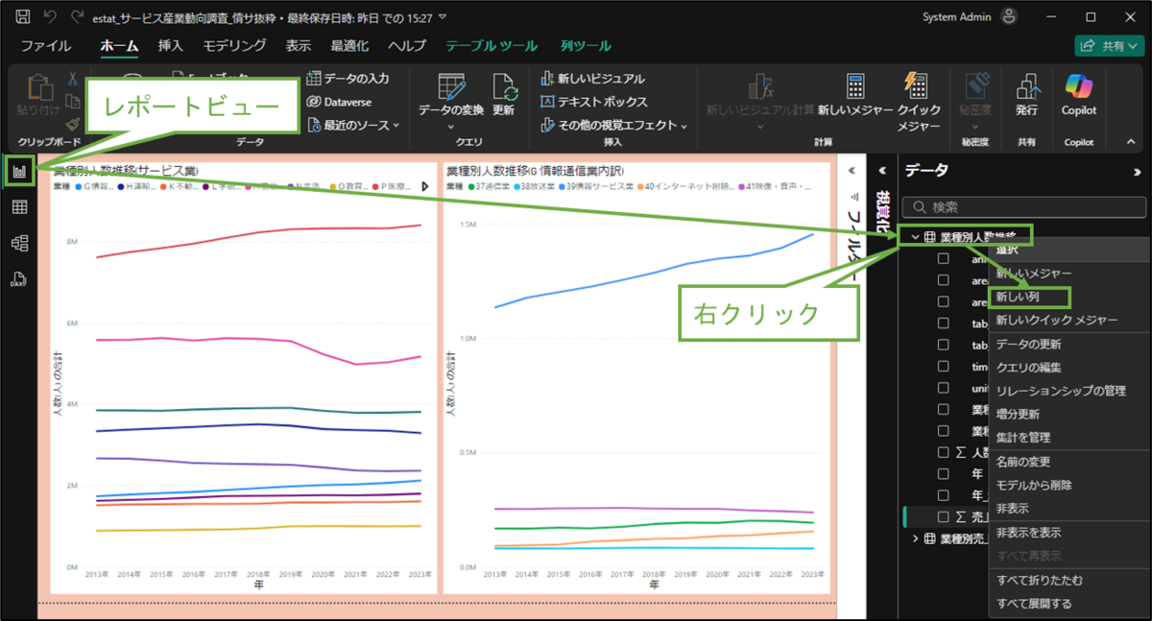The image size is (1152, 621).
Task: Insert テキスト ボックス from ribbon
Action: pos(595,102)
